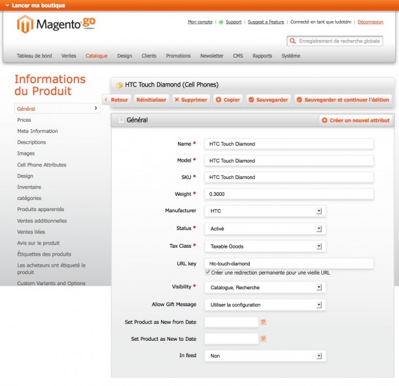
Task: Select Les acheteurs ont étiqueté le produit
Action: [x=52, y=269]
